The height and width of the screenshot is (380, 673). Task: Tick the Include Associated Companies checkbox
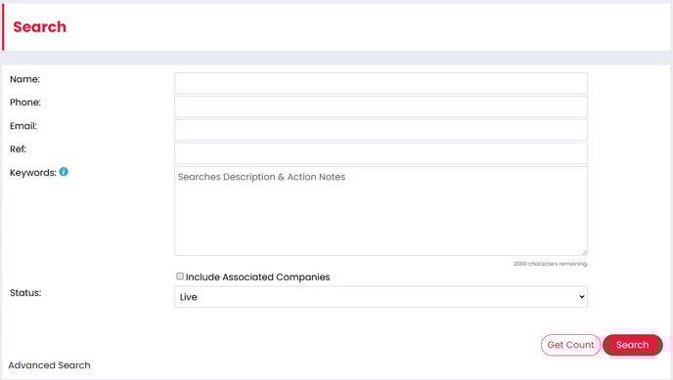click(180, 276)
